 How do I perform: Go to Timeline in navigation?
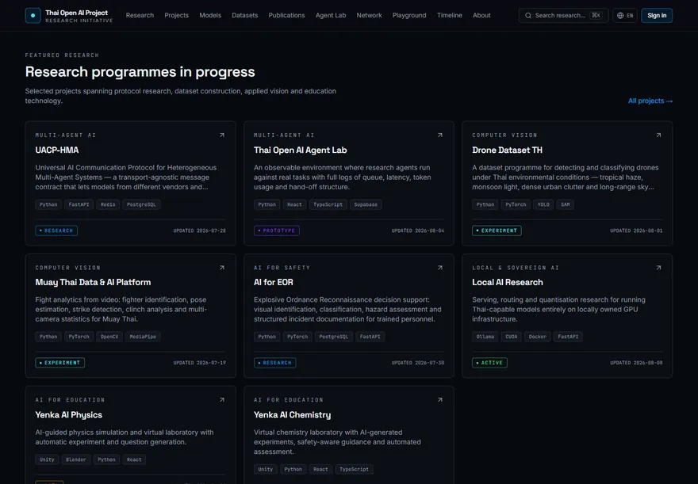(449, 15)
